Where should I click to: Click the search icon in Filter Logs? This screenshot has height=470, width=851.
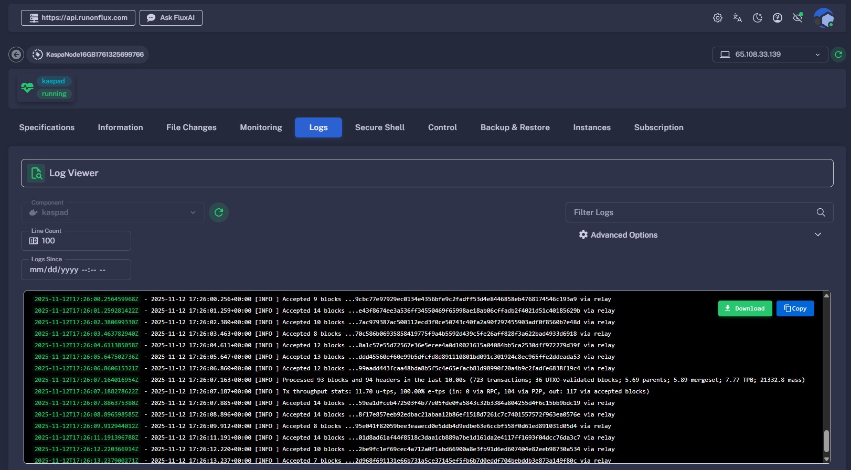coord(821,212)
